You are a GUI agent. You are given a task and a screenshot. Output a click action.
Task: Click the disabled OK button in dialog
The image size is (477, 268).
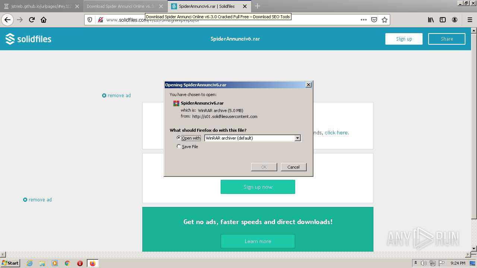[x=264, y=167]
